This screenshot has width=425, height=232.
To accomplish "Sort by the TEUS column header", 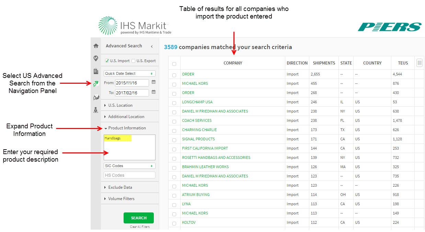I will pyautogui.click(x=403, y=63).
